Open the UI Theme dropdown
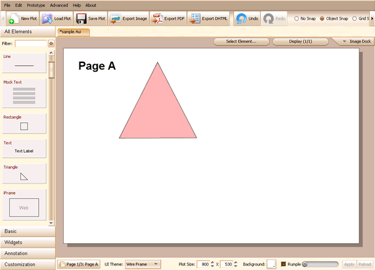 coord(142,264)
